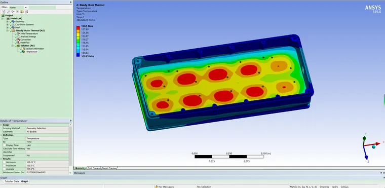
Task: Switch to the Report Preview tab
Action: point(109,168)
